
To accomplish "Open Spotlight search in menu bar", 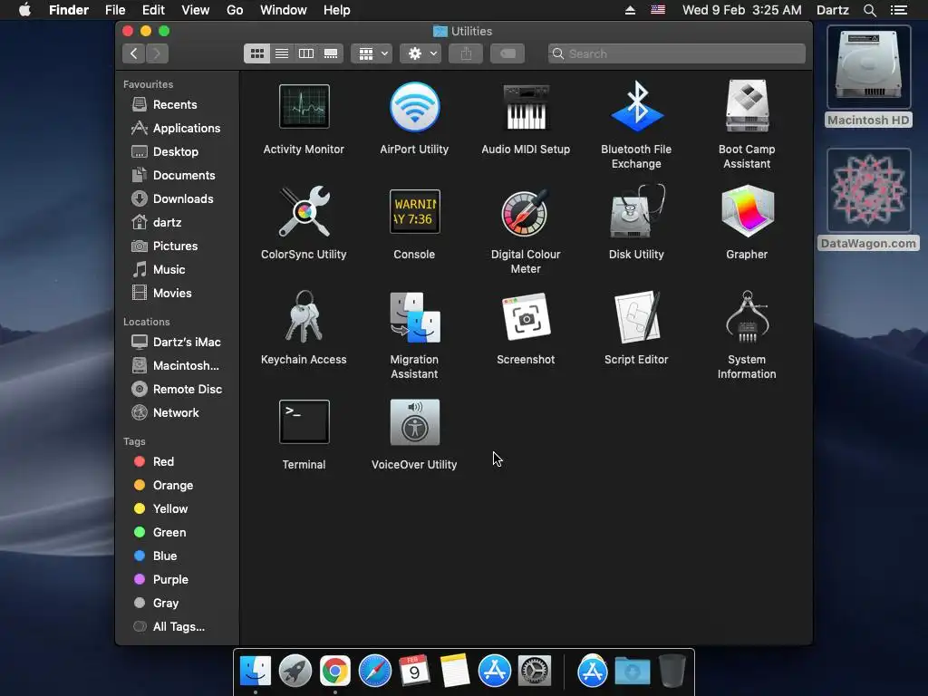I will (x=869, y=10).
